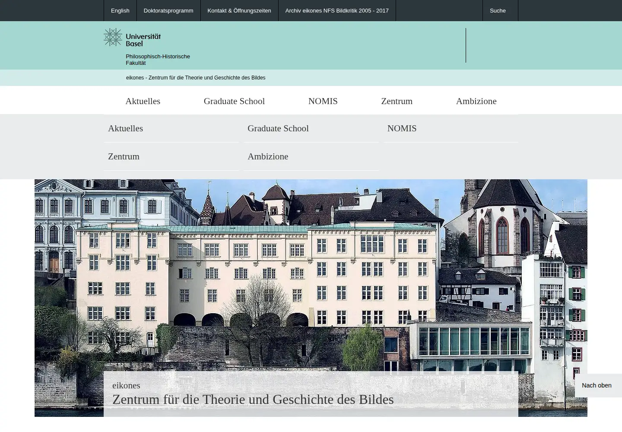This screenshot has width=622, height=432.
Task: Click the Universität Basel logo
Action: point(132,38)
